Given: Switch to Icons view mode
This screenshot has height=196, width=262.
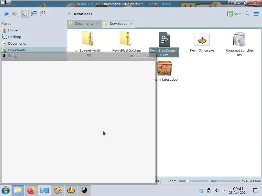Looking at the screenshot, I should point(25,14).
